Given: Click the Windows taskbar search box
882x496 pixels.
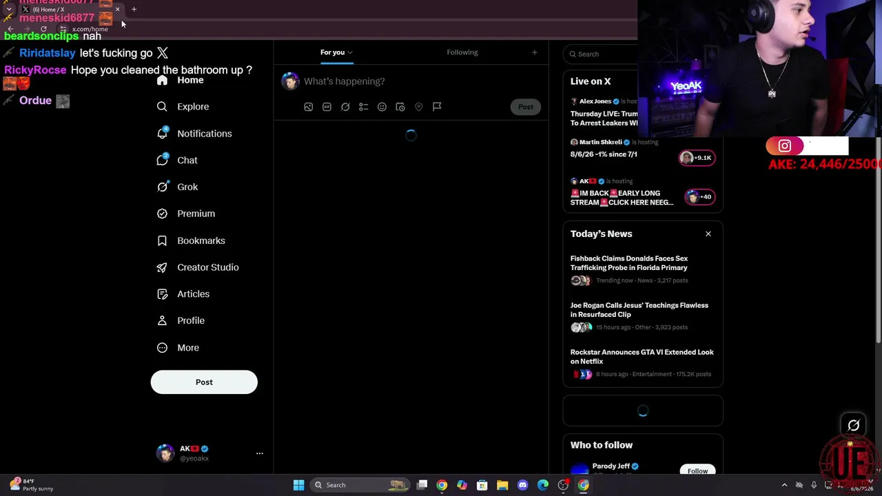Looking at the screenshot, I should [x=358, y=485].
